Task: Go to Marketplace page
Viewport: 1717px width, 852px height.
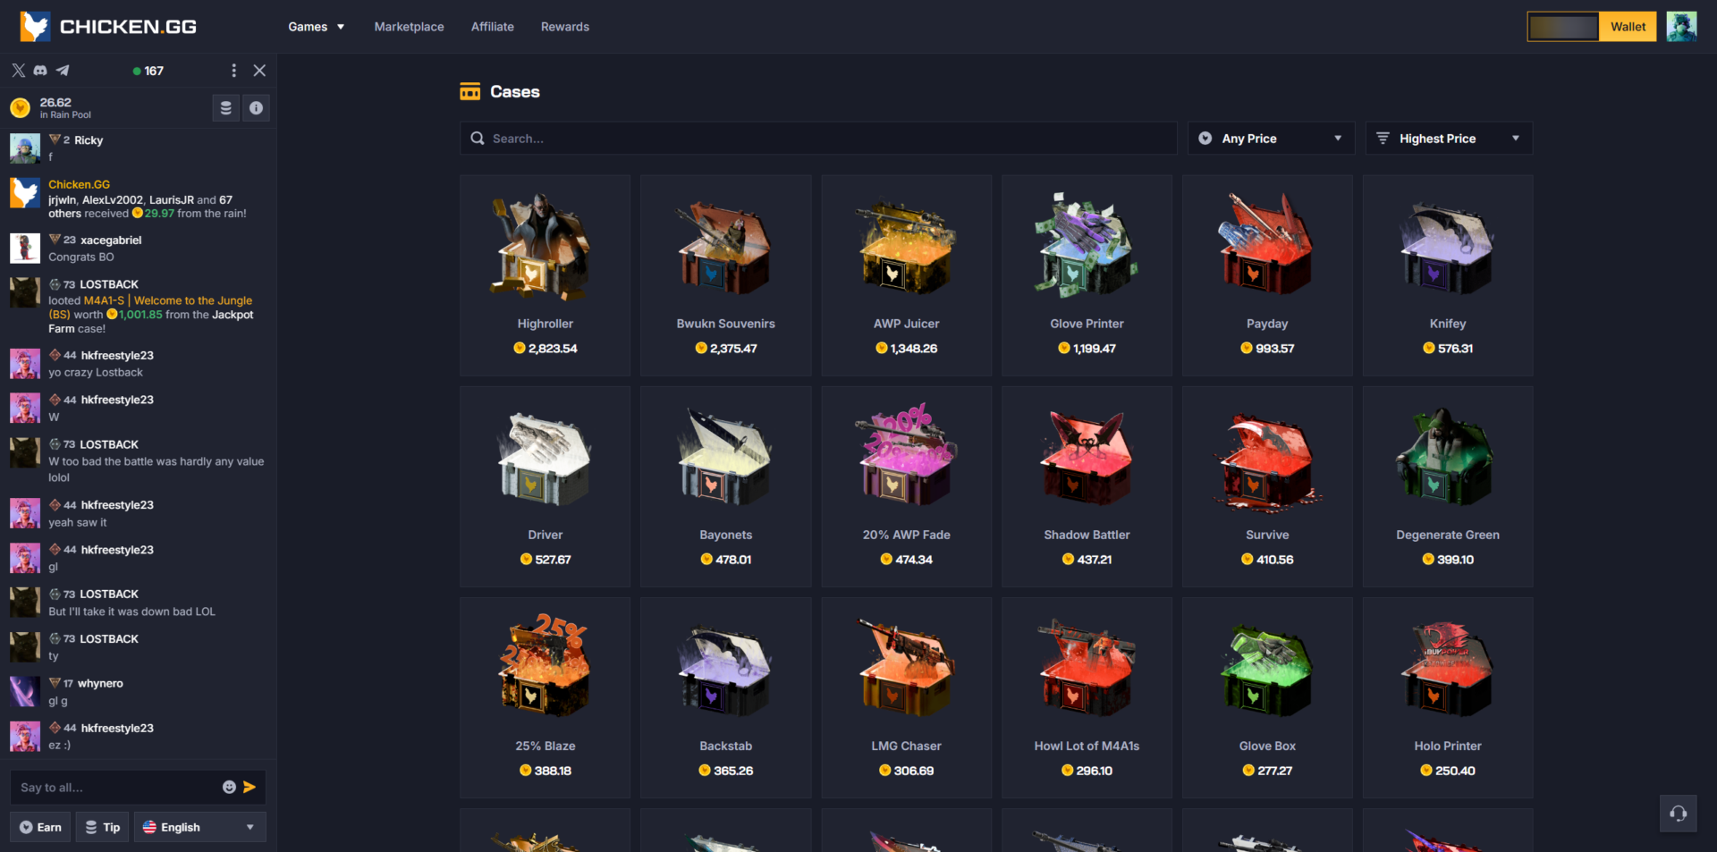Action: pyautogui.click(x=409, y=27)
